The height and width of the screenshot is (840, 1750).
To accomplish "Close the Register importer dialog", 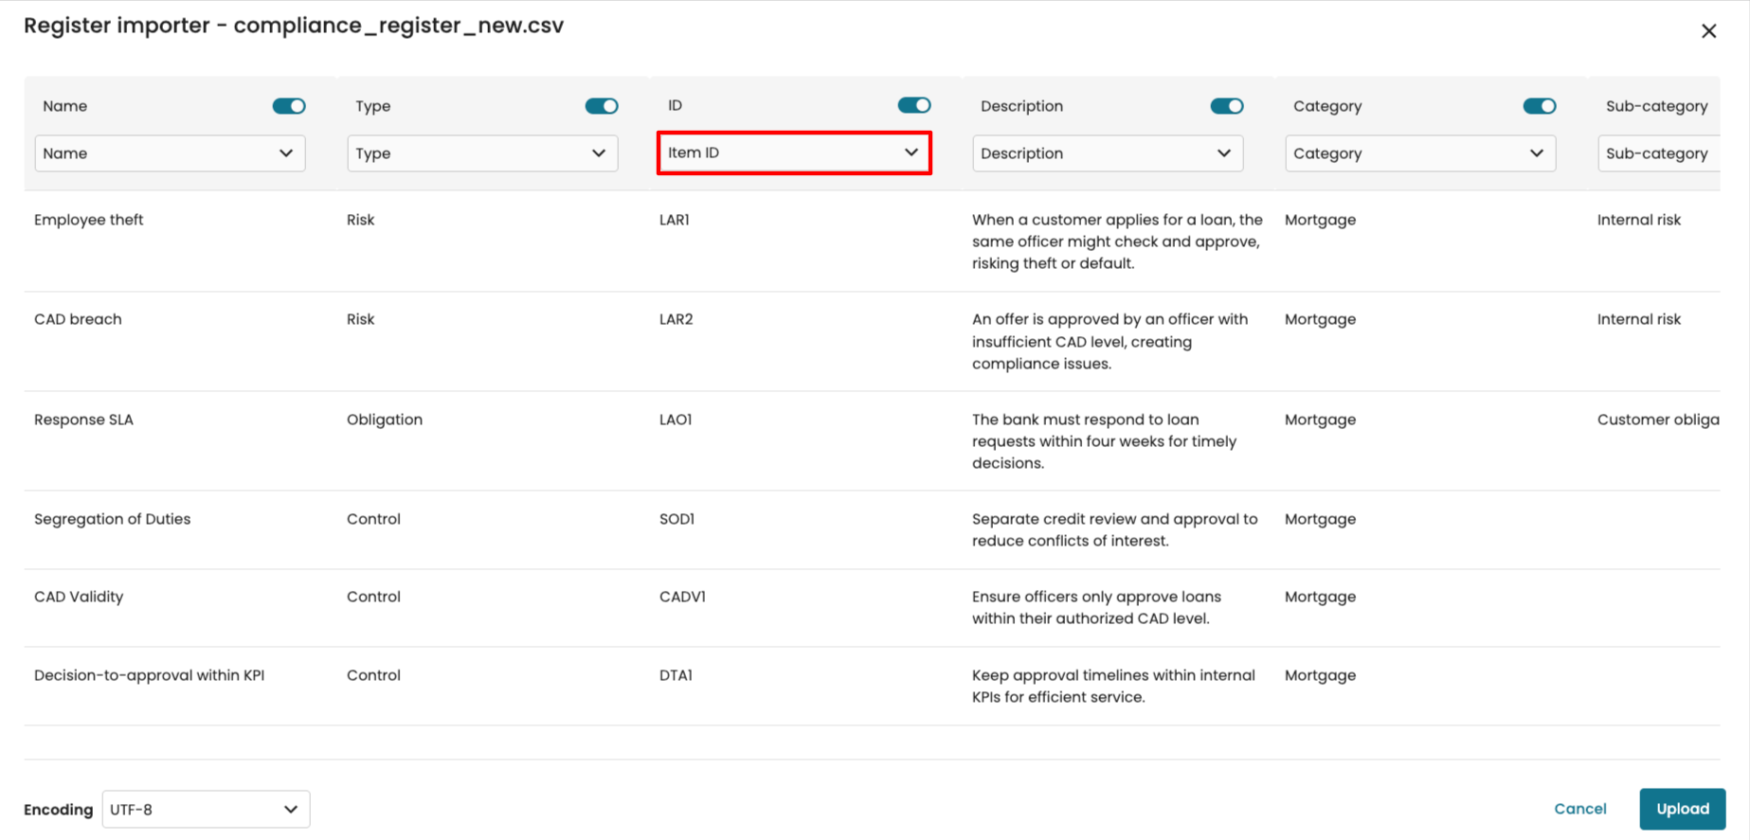I will pos(1708,31).
